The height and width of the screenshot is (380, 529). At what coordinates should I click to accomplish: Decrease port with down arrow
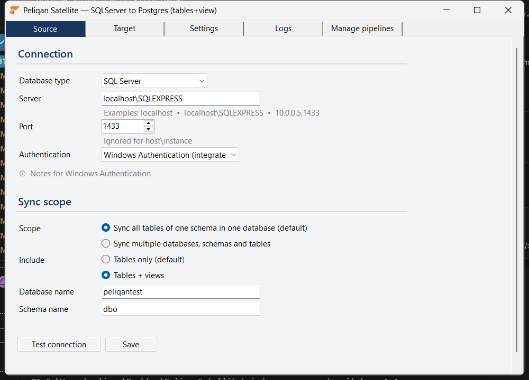pyautogui.click(x=149, y=129)
